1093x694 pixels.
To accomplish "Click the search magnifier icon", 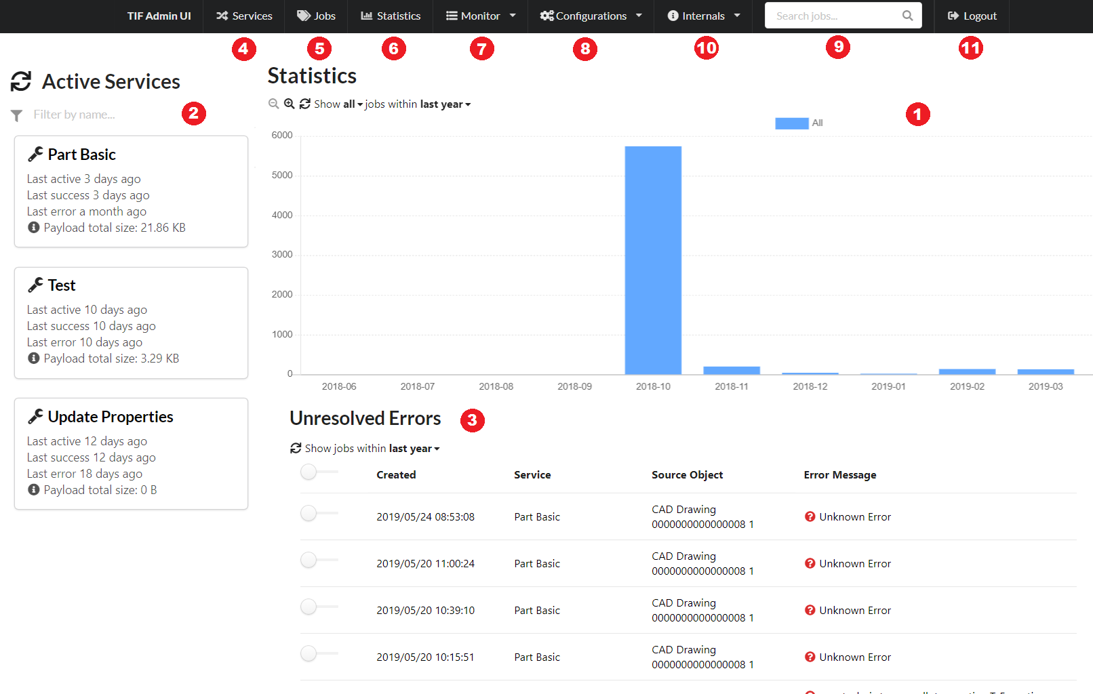I will click(x=907, y=16).
